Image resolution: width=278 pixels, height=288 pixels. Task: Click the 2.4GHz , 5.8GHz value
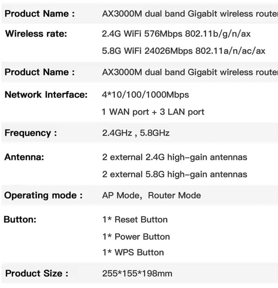coord(136,133)
